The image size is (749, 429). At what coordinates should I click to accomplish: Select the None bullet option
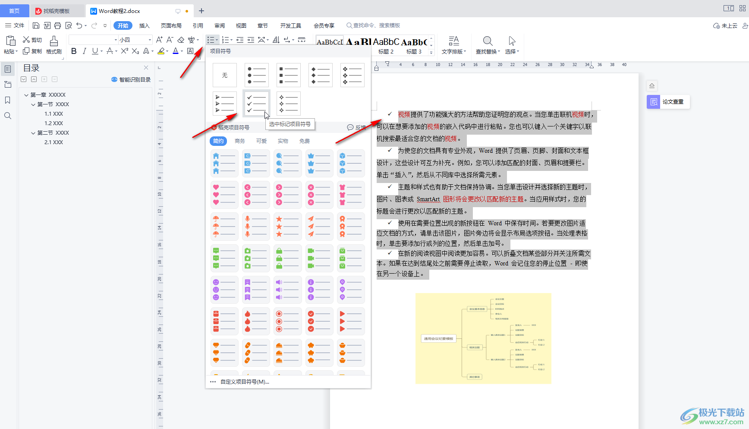[225, 75]
